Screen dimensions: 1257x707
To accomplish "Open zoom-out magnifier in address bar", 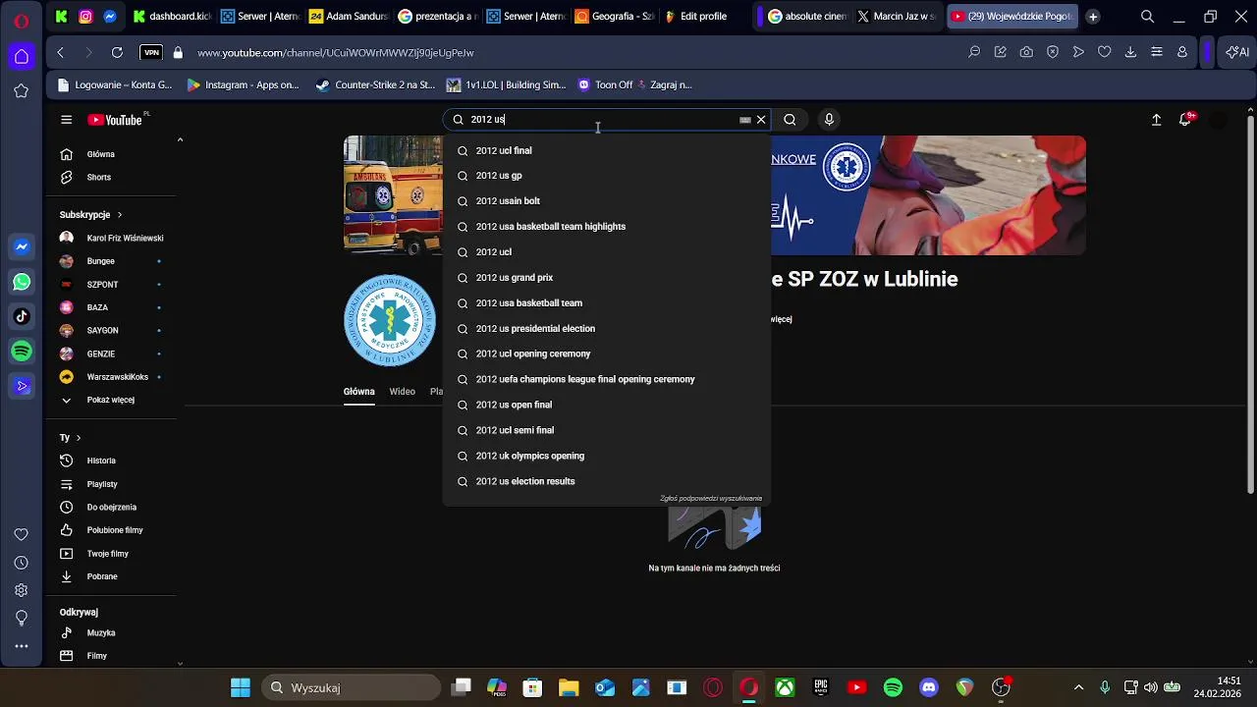I will point(974,52).
